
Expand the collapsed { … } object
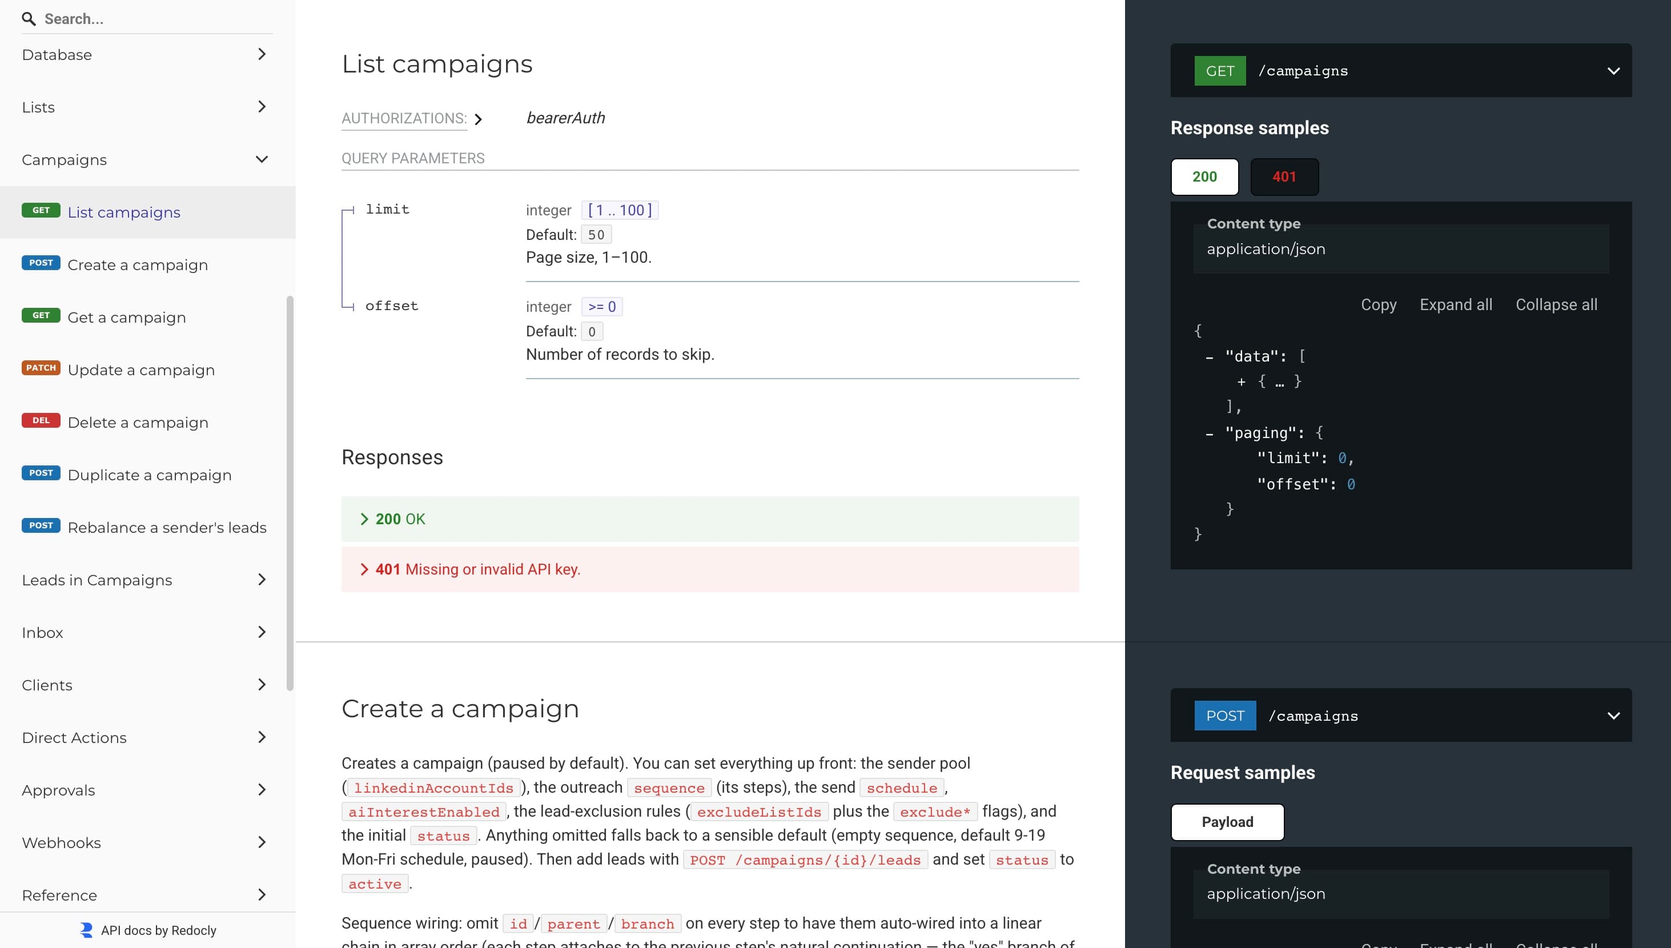point(1241,382)
